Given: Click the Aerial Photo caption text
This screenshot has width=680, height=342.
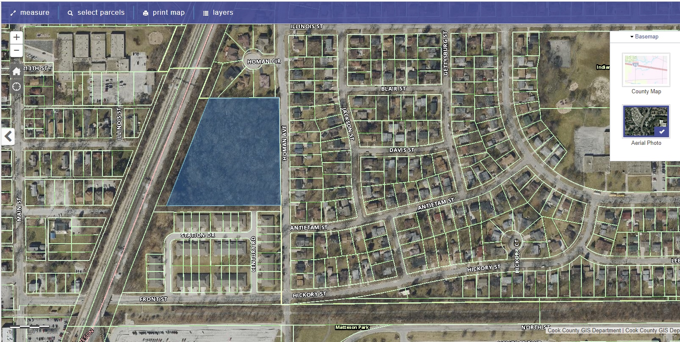Looking at the screenshot, I should pos(646,143).
